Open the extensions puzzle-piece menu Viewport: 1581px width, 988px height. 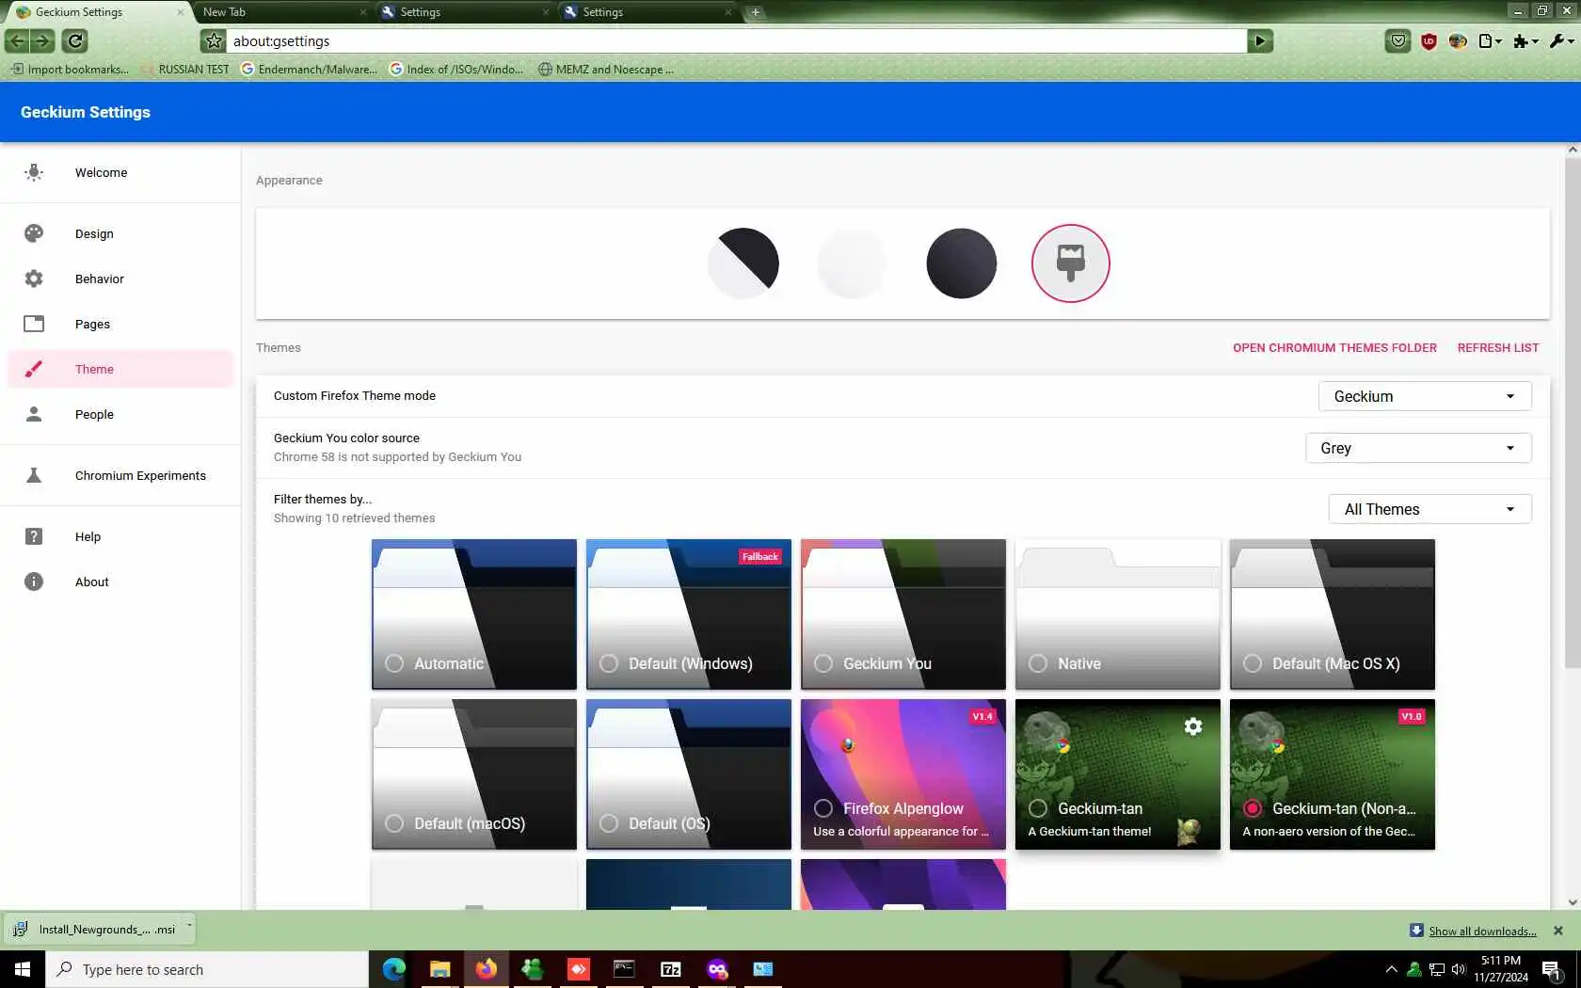(x=1525, y=40)
